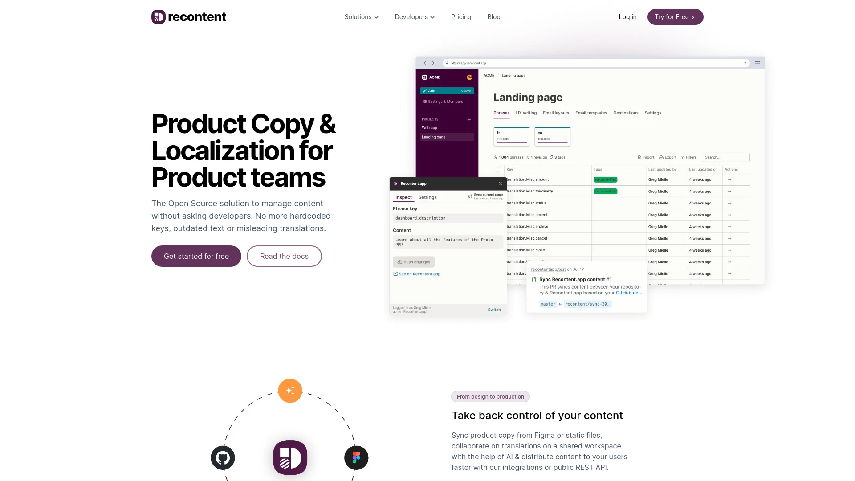Select the Settings tab in Landing page
Viewport: 855px width, 481px height.
(652, 112)
